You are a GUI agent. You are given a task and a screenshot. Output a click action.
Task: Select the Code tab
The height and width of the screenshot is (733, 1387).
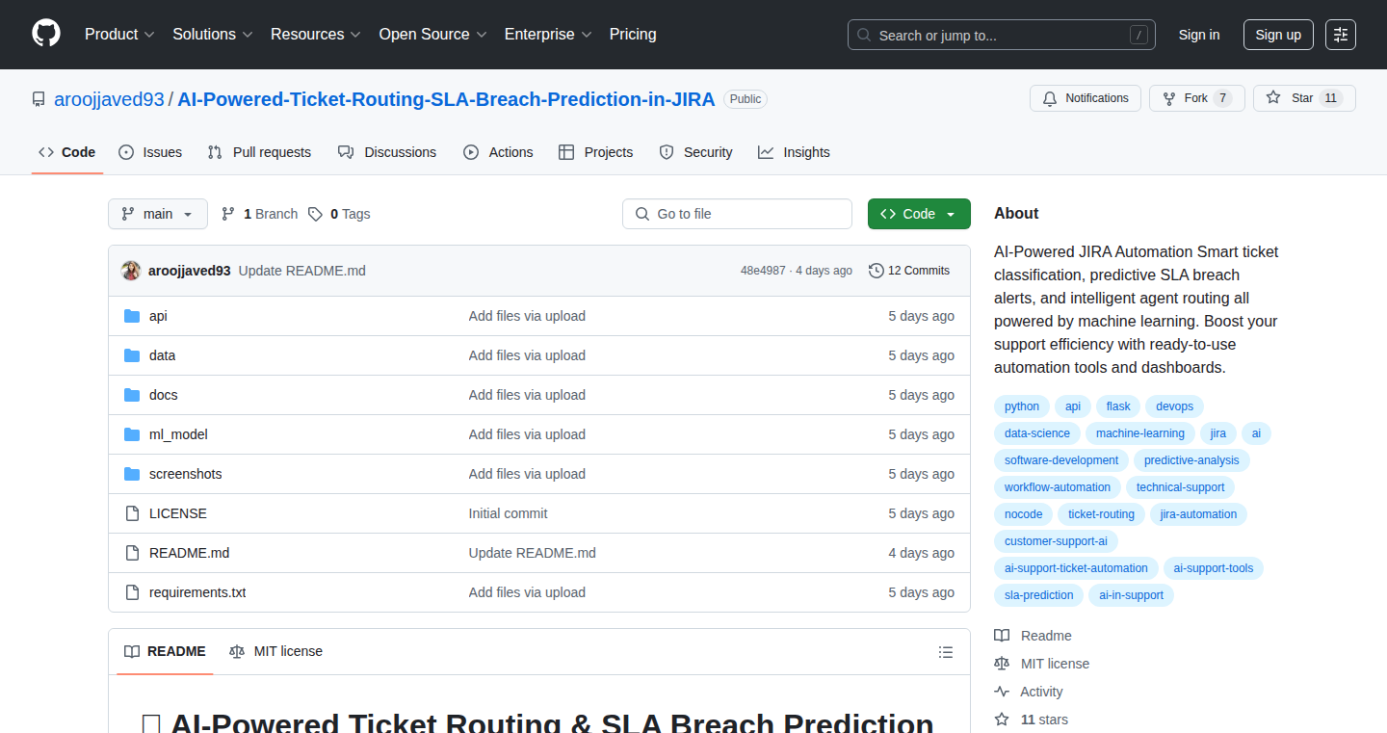[67, 152]
